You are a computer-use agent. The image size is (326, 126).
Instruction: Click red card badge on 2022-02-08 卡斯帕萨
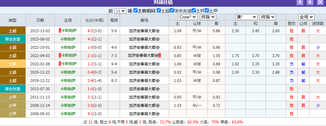tap(60, 64)
